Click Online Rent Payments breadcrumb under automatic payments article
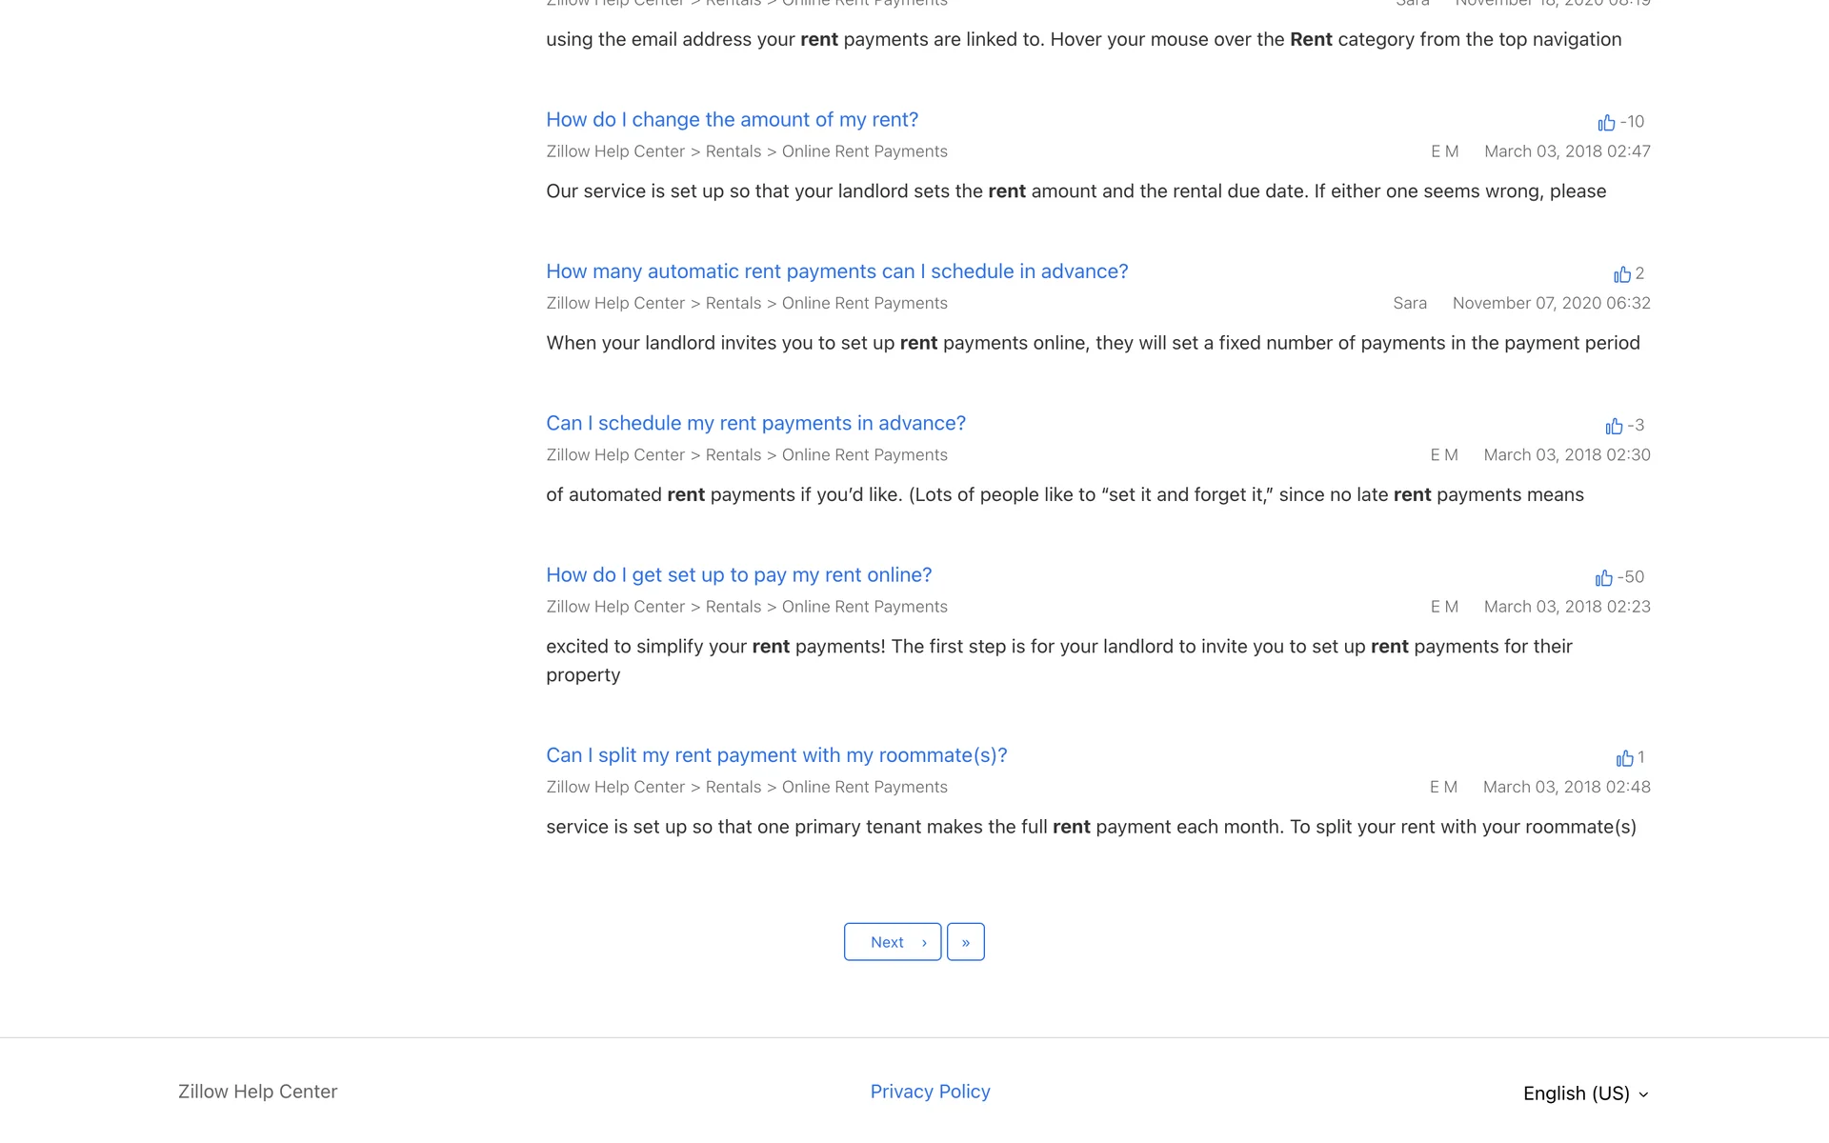 point(864,303)
